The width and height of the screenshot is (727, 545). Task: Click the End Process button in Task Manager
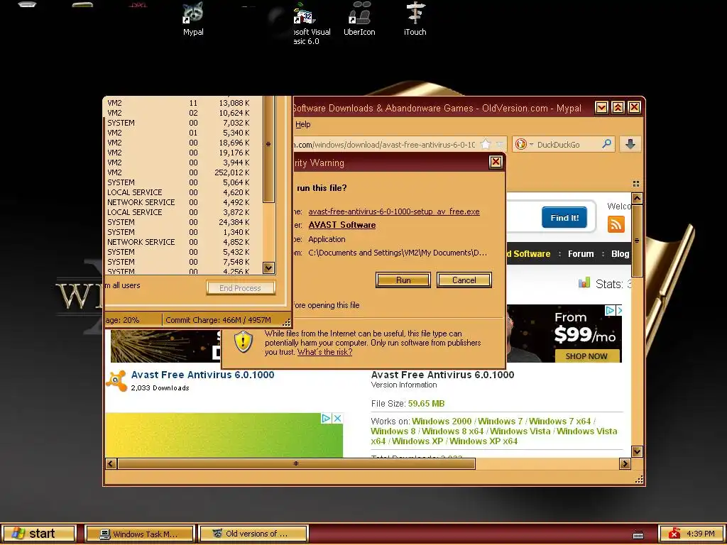pos(240,288)
